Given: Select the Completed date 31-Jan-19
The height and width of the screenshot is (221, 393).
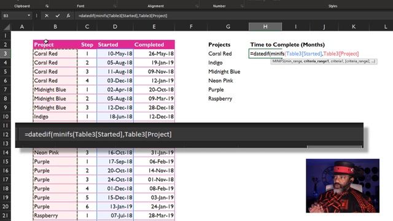Looking at the screenshot, I should click(x=154, y=152).
